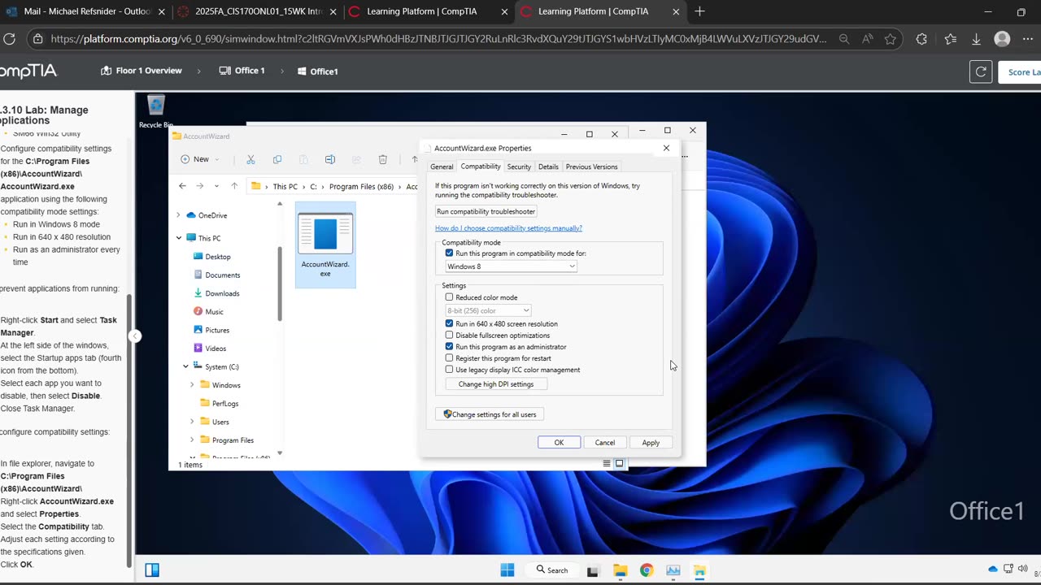Click Cancel in the Properties dialog
Screen dimensions: 1041x585
605,443
